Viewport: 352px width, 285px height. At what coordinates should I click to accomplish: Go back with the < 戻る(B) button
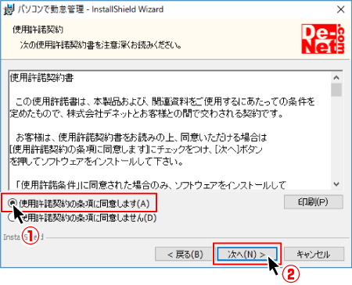(x=184, y=254)
